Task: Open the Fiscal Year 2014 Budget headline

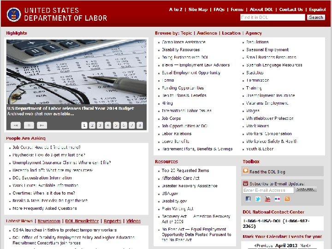Action: 71,108
